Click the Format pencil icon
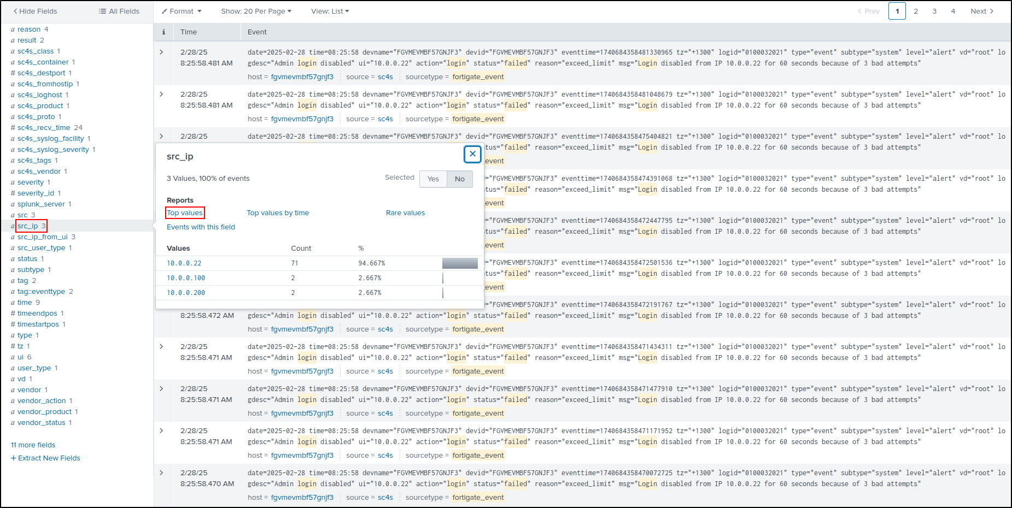This screenshot has height=508, width=1012. point(165,11)
